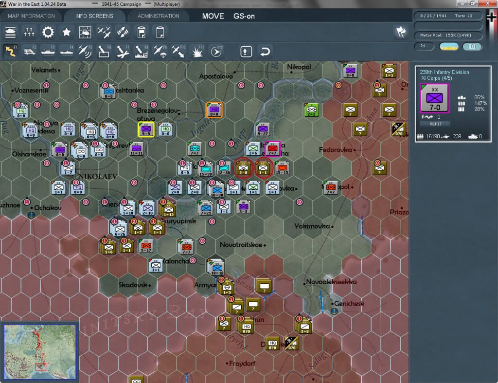Open the gear production screen icon

point(48,32)
